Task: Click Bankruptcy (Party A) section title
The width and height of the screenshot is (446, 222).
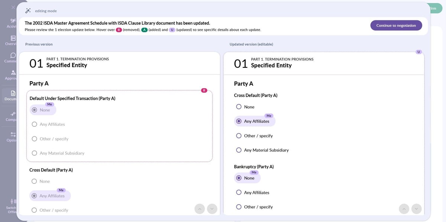Action: point(254,167)
